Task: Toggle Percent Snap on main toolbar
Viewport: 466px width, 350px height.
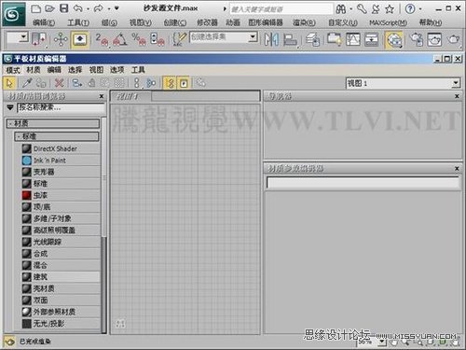Action: [139, 39]
